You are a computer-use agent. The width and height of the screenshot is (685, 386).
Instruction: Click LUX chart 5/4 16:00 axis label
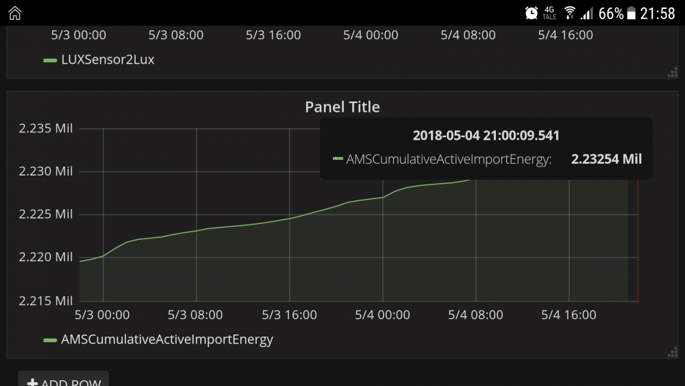(565, 35)
